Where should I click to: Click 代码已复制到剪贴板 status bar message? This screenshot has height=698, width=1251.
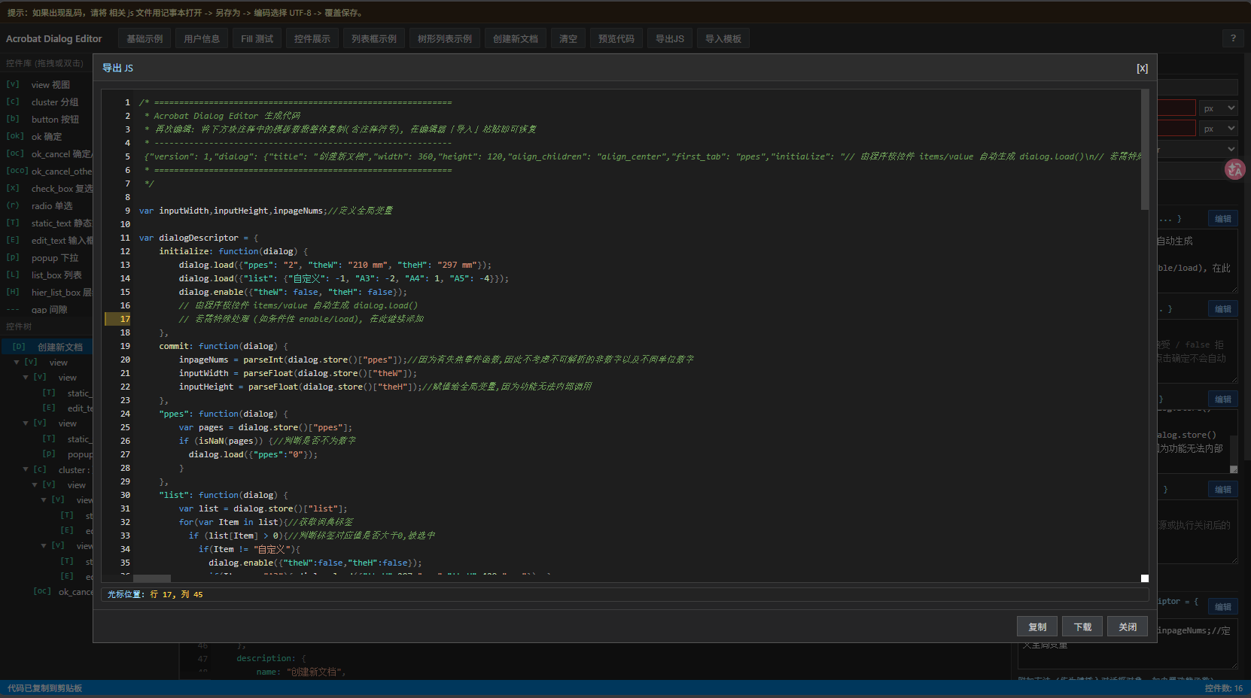45,688
